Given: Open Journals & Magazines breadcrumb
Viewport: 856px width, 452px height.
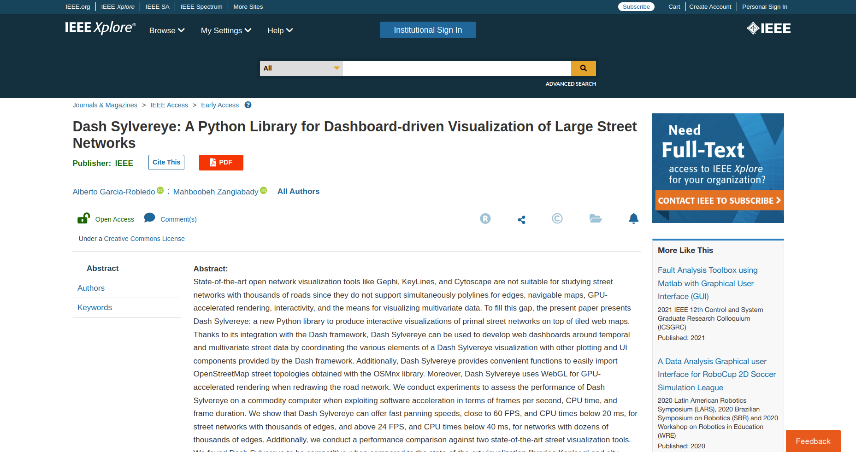Looking at the screenshot, I should (x=105, y=105).
